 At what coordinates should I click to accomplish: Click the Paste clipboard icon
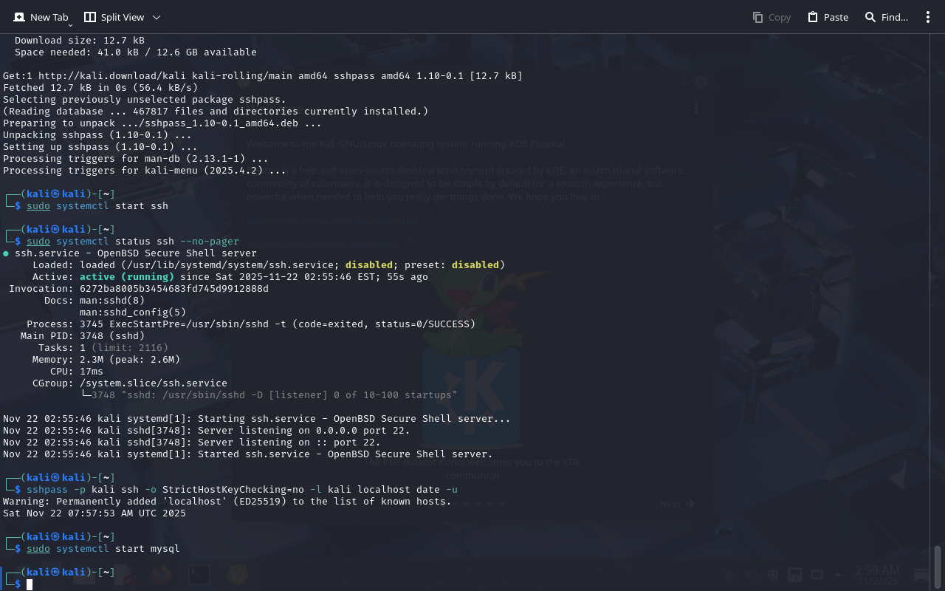coord(813,17)
